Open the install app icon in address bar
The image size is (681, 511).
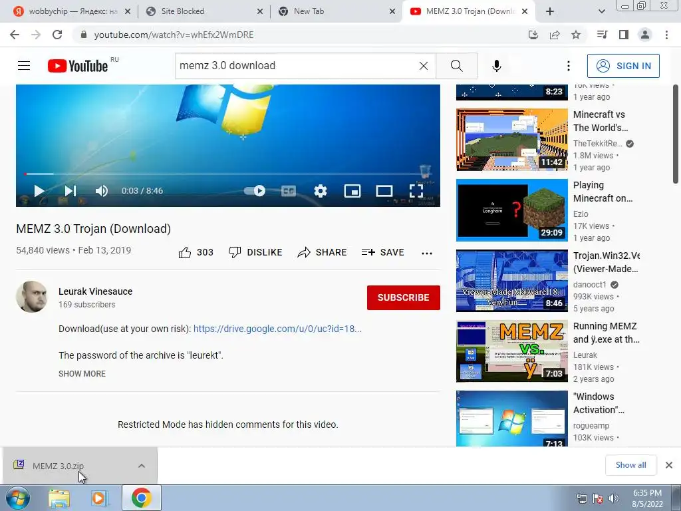[533, 35]
